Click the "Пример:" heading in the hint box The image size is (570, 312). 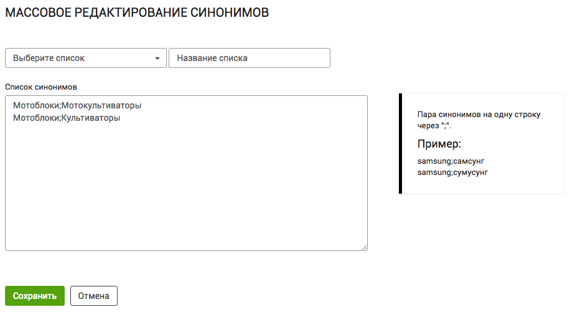point(439,144)
